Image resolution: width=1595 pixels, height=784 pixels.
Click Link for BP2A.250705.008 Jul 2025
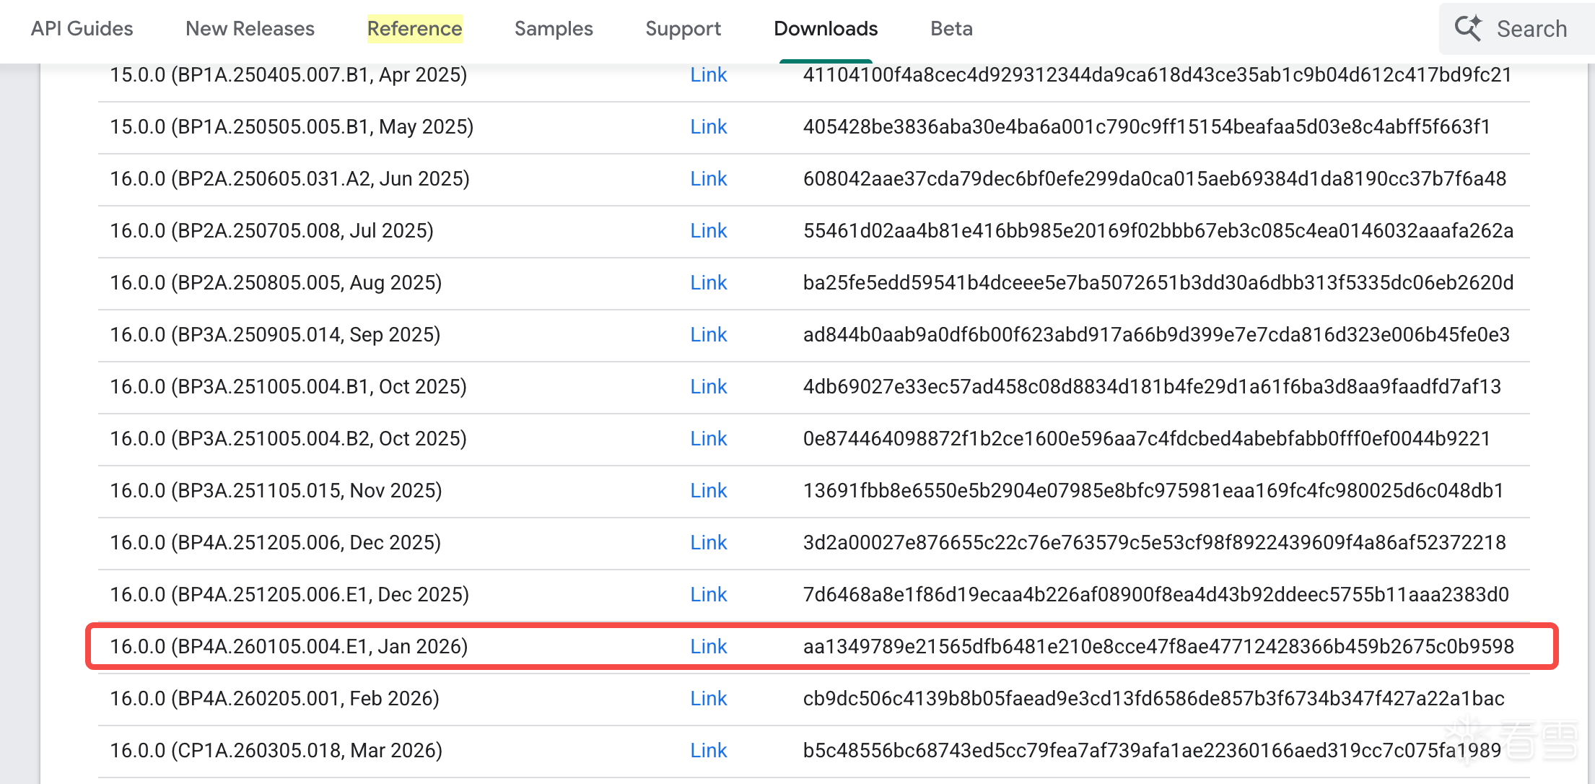click(708, 231)
